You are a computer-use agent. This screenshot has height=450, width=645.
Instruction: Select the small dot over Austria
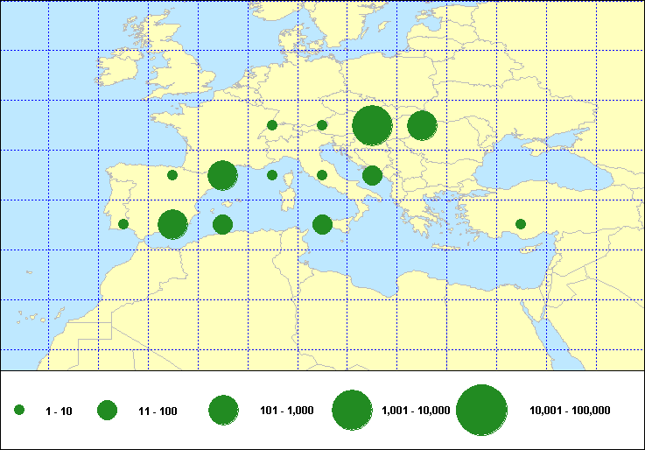click(322, 125)
